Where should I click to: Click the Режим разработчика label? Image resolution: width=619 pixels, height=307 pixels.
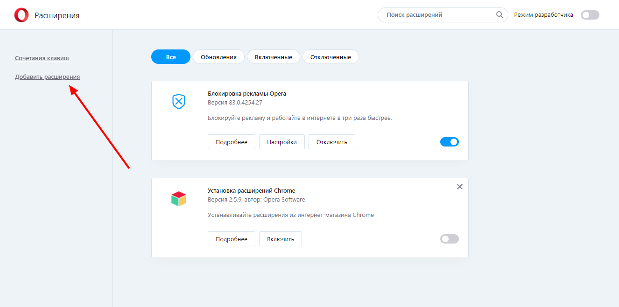point(544,15)
